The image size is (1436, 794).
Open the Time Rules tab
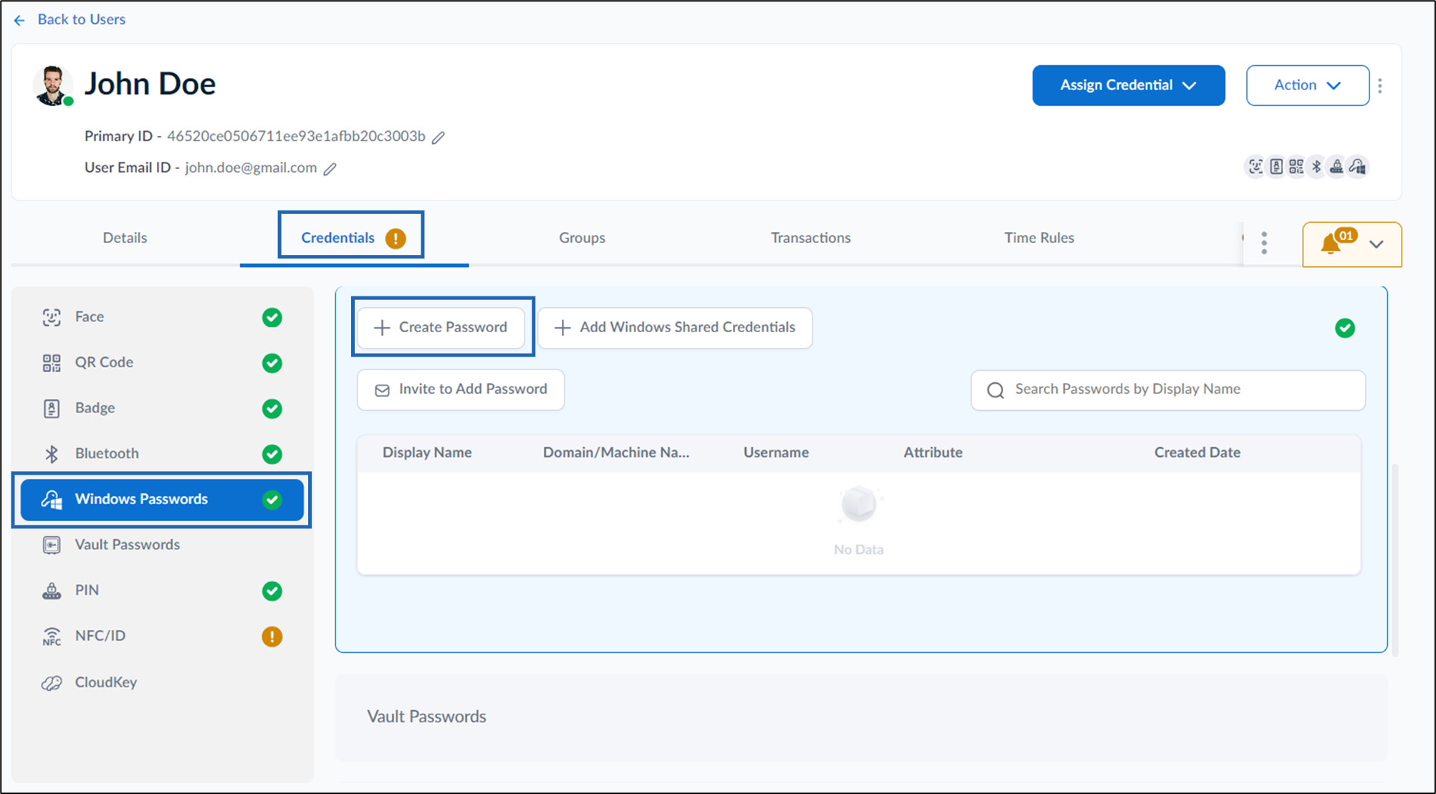(x=1039, y=238)
